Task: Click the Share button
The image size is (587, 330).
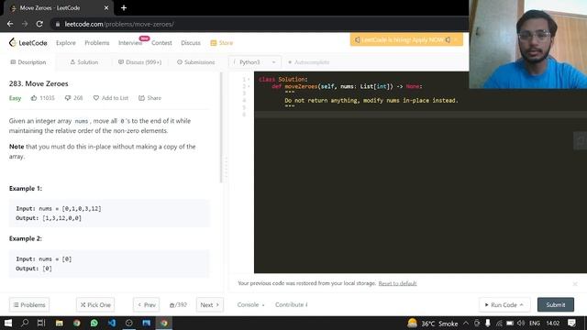Action: 150,98
